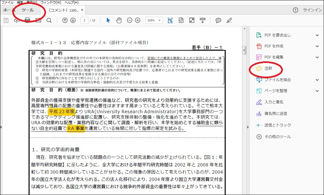Click the highlighted RA事業 text
Image resolution: width=324 pixels, height=195 pixels.
[x=76, y=128]
